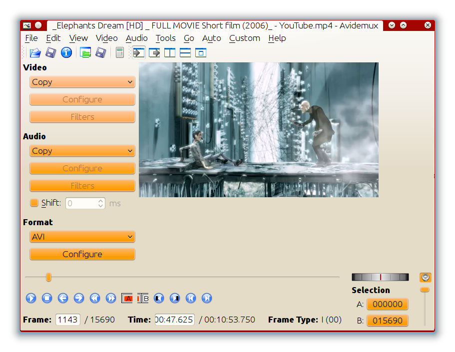Viewport: 455px width, 352px height.
Task: Jump to previous keyframe with rewind icon
Action: [x=95, y=298]
